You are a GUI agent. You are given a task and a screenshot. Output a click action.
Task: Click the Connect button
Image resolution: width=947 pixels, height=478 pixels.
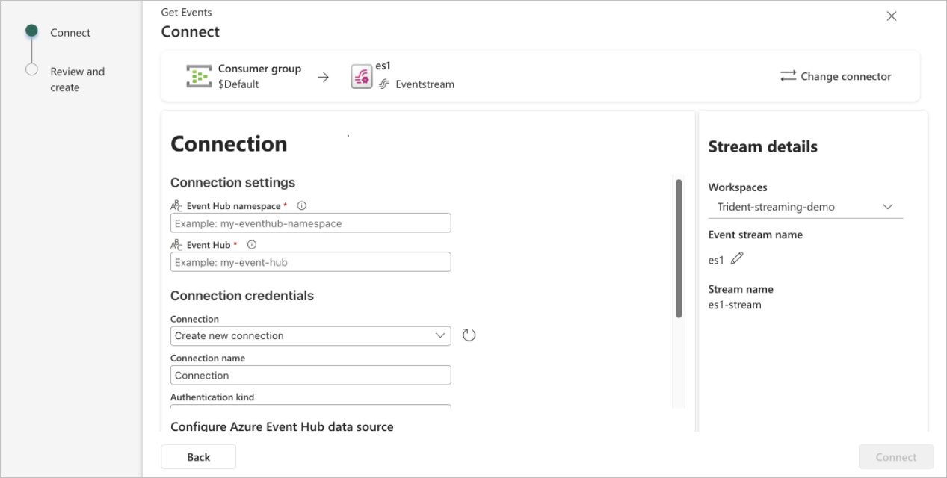[x=896, y=457]
